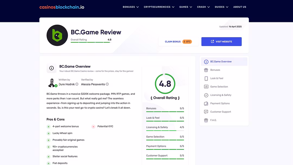Click the plus icon beside Fiat deposits
Viewport: 293px width, 165px height.
49,163
